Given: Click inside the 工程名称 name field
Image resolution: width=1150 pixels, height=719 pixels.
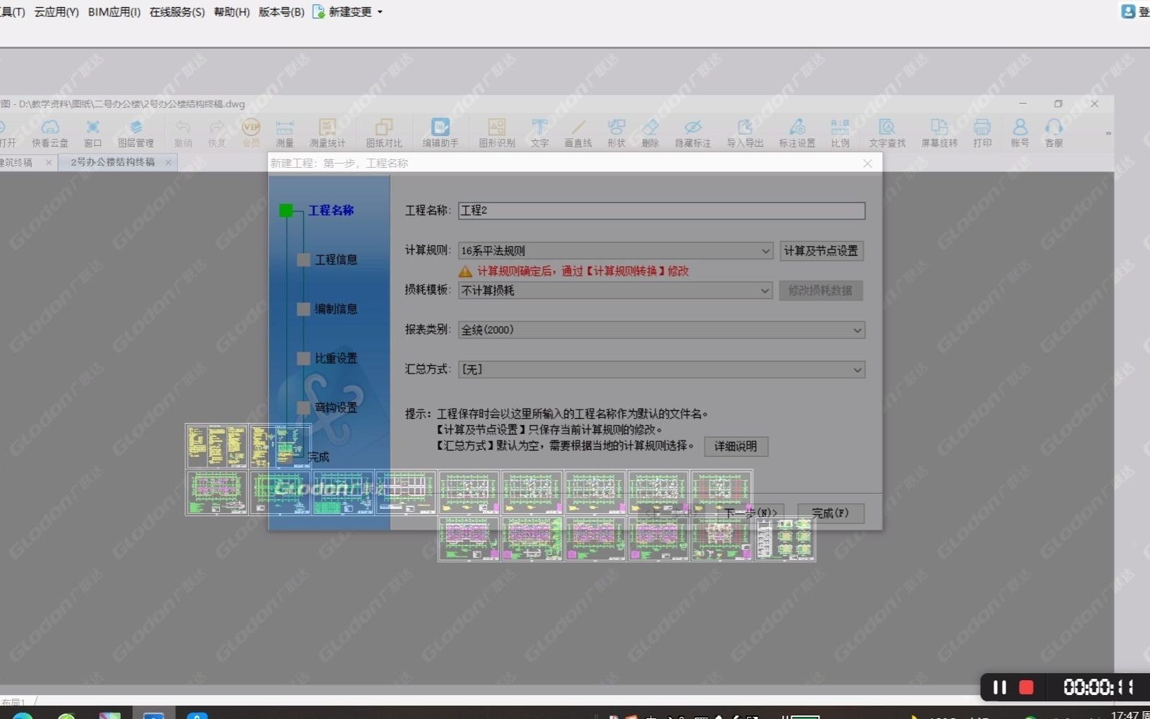Looking at the screenshot, I should tap(662, 210).
